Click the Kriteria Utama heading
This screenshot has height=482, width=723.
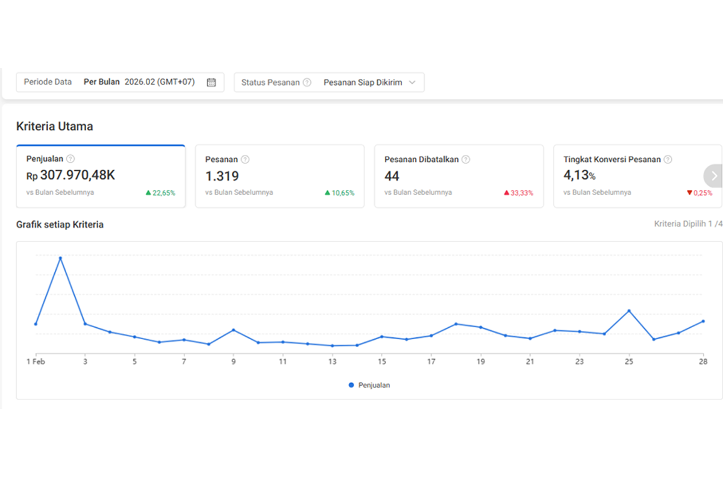tap(55, 127)
